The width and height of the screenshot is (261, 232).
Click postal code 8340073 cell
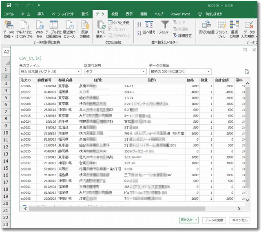[47, 92]
